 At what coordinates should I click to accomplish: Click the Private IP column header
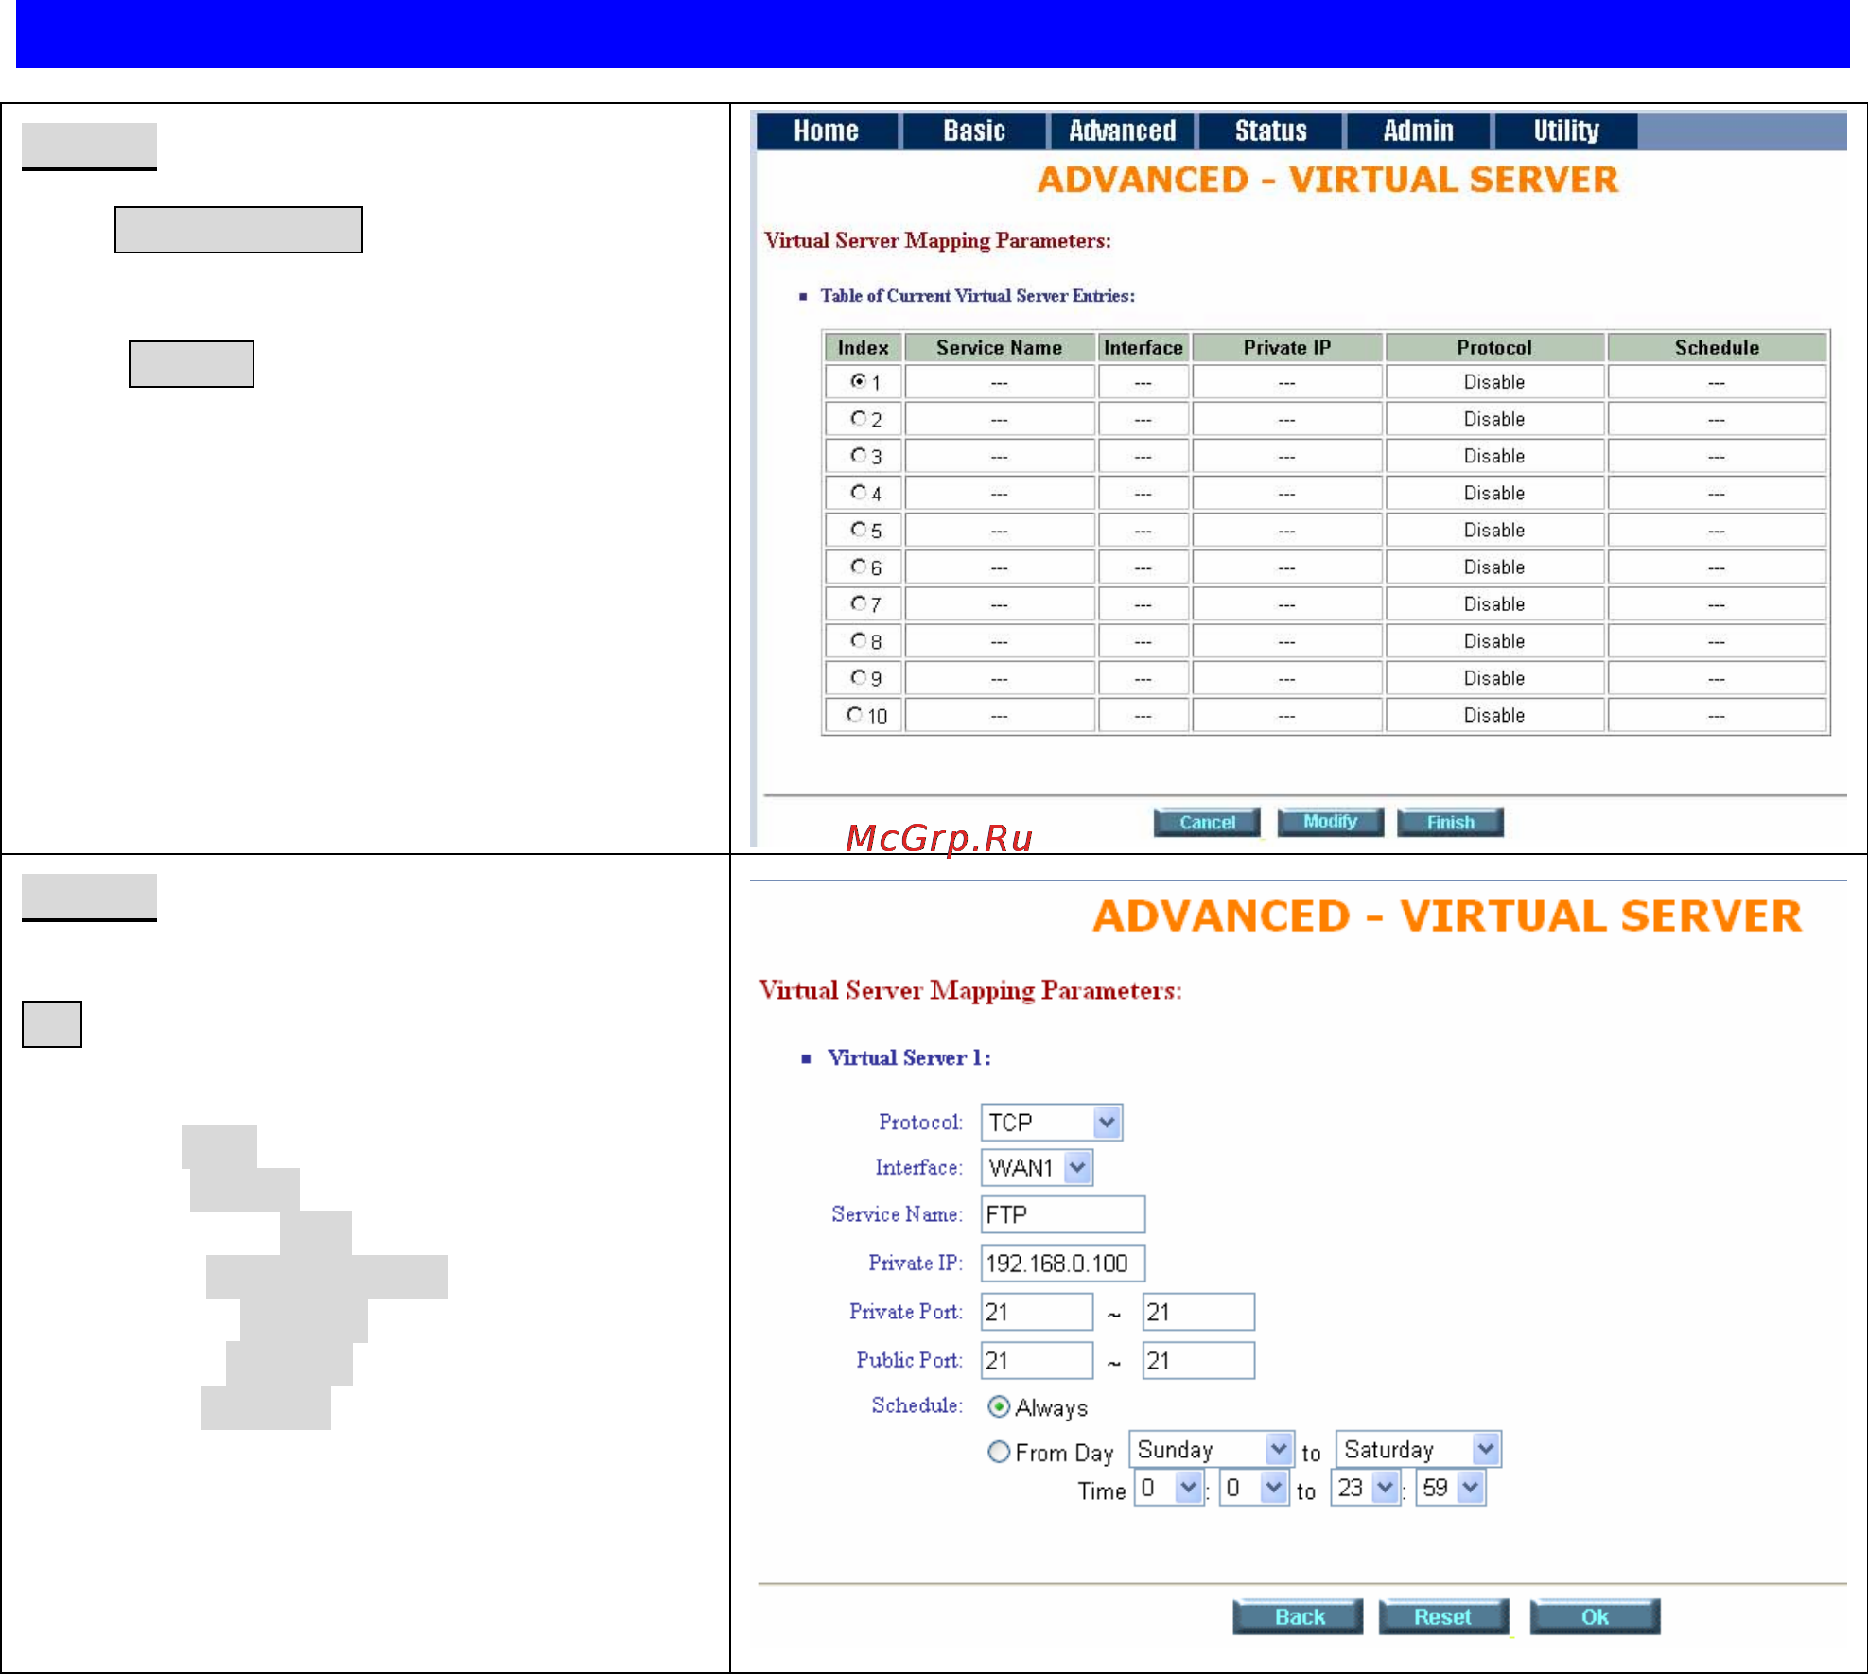point(1287,347)
